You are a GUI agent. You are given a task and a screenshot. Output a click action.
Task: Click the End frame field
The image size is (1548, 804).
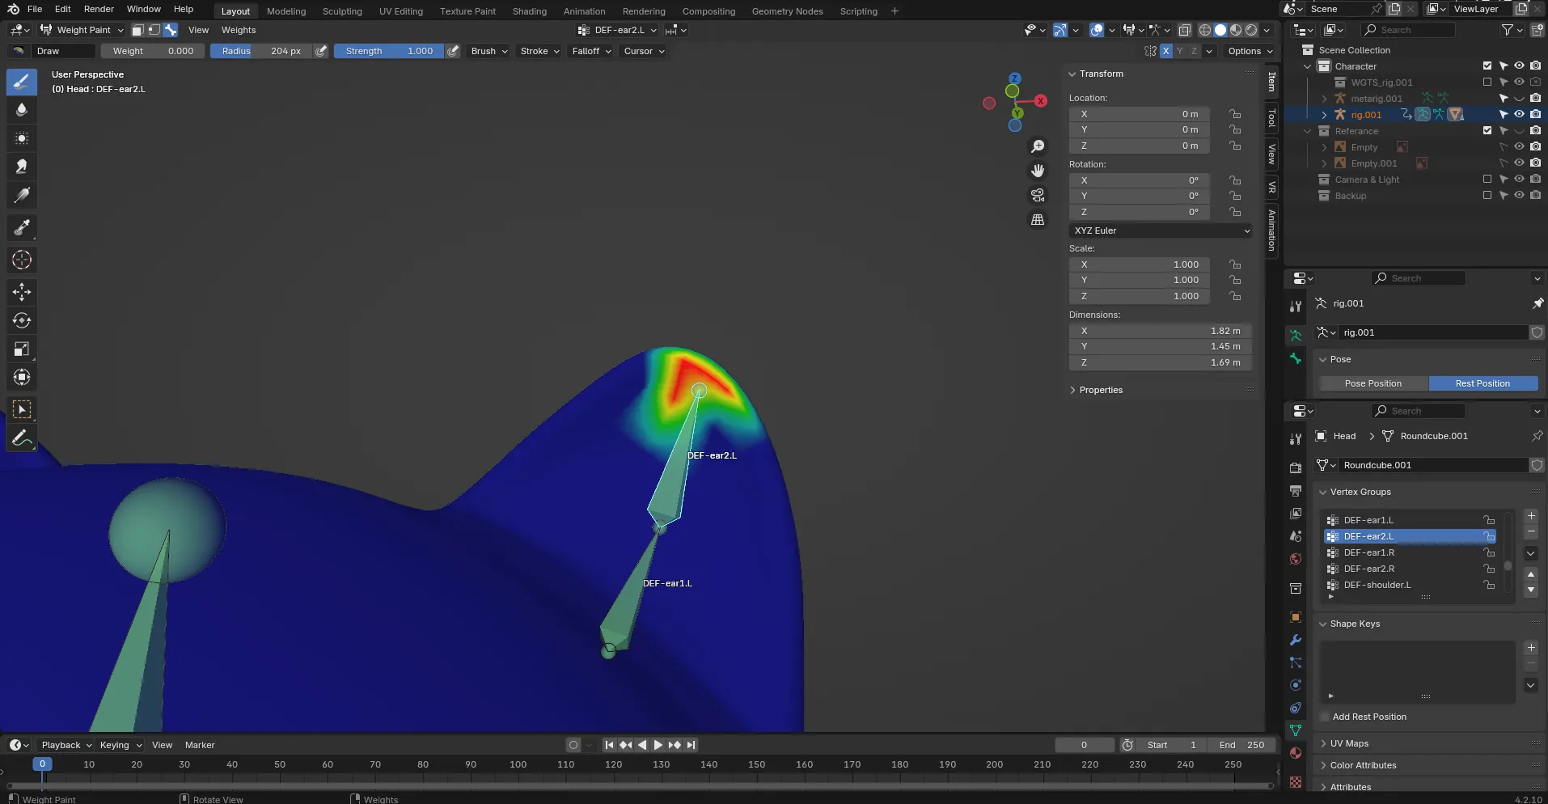pos(1242,745)
